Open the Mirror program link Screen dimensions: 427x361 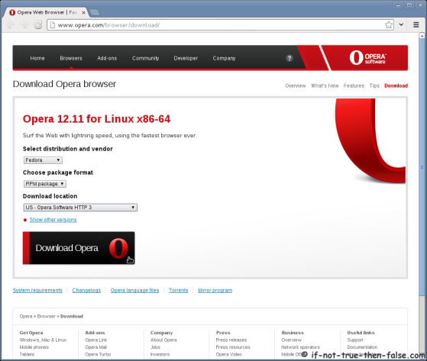click(215, 290)
